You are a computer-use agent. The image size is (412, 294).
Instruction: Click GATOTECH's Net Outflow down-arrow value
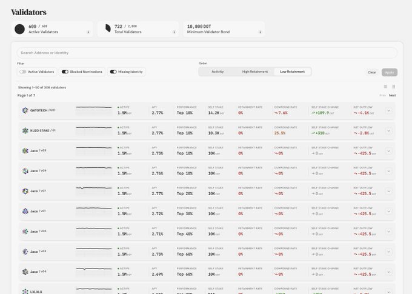(x=364, y=113)
